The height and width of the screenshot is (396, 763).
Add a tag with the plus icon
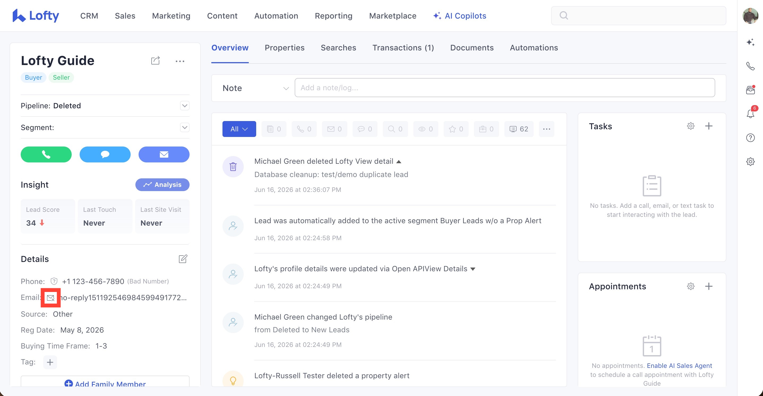[x=50, y=362]
